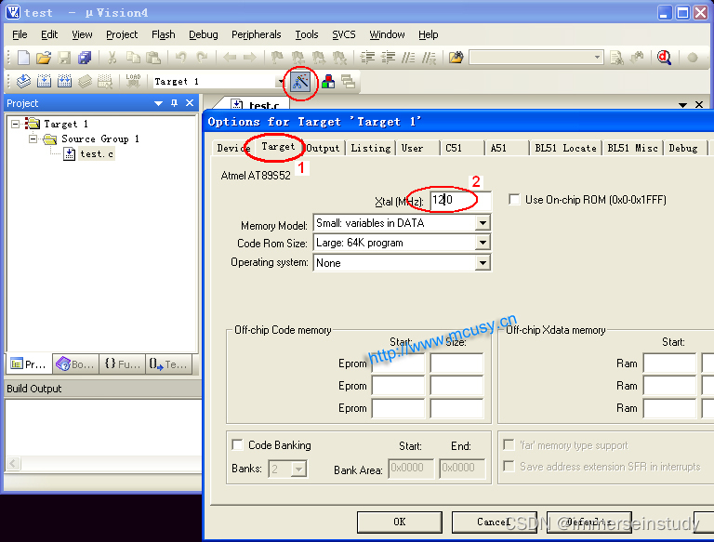Screen dimensions: 714x542
Task: Open the File menu
Action: click(x=20, y=34)
